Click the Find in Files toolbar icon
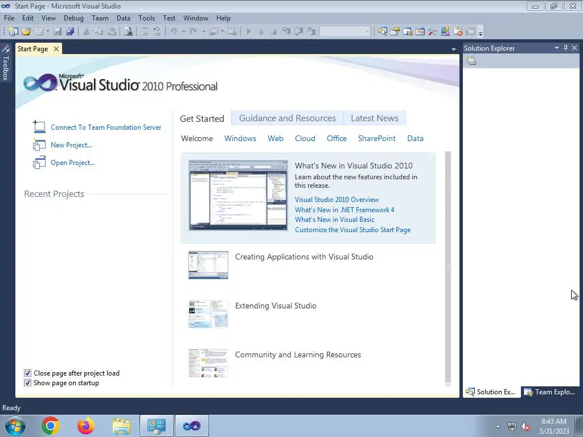 128,32
